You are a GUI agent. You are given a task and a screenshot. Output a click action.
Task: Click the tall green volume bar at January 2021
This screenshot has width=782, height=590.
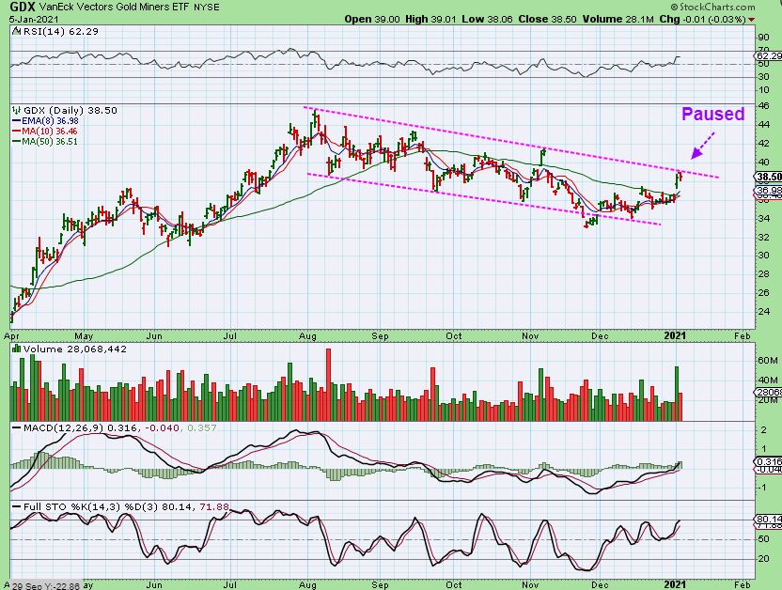pos(677,394)
